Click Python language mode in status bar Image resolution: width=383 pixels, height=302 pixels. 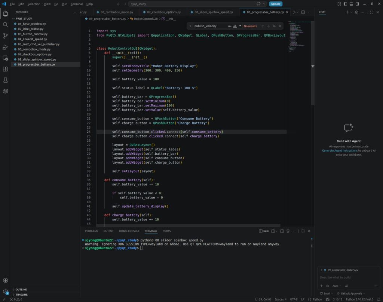317,299
